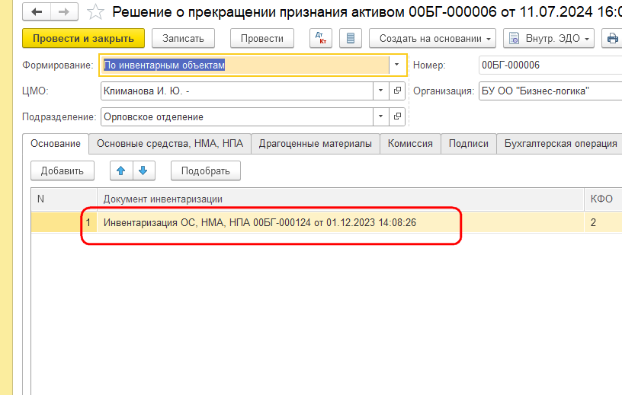Screen dimensions: 622x395
Task: Click the Подобрать button
Action: click(x=206, y=170)
